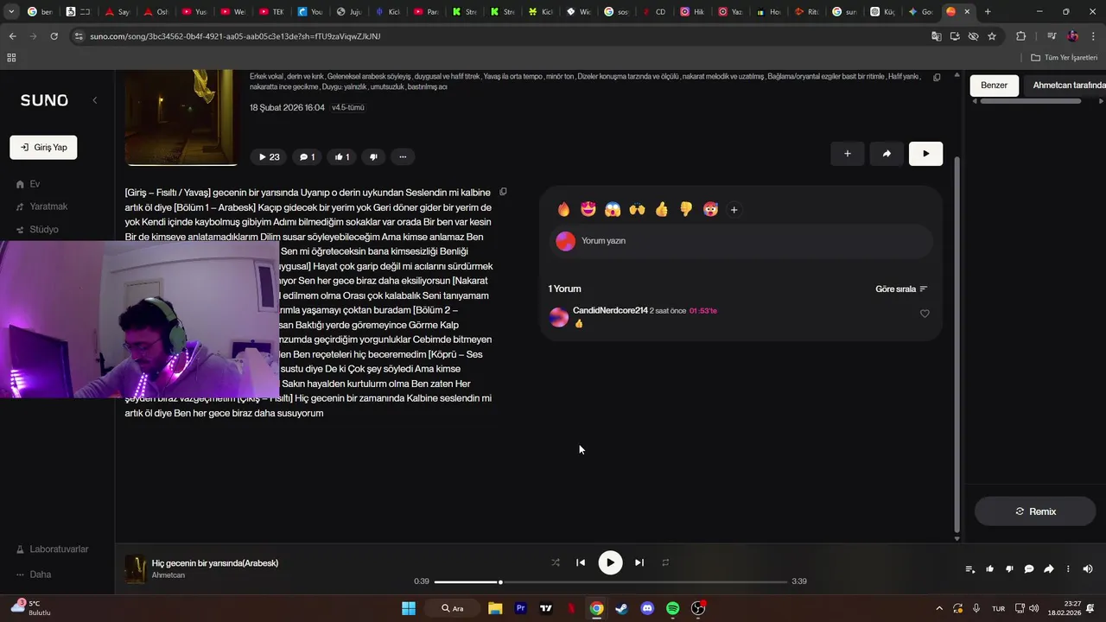Screen dimensions: 1106x622
Task: Click the horizontal scrollbar under the tabs
Action: (1030, 101)
